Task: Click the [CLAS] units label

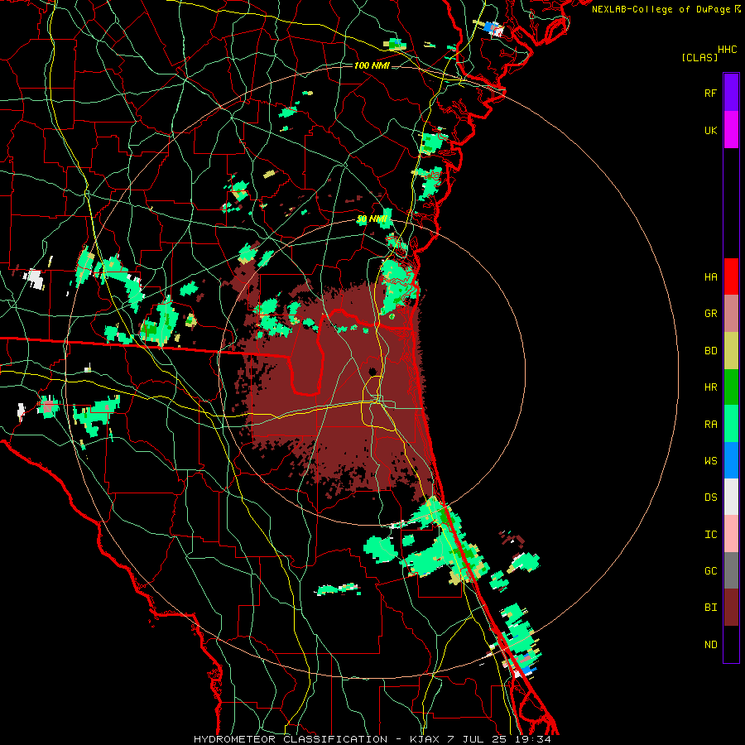Action: pyautogui.click(x=699, y=57)
